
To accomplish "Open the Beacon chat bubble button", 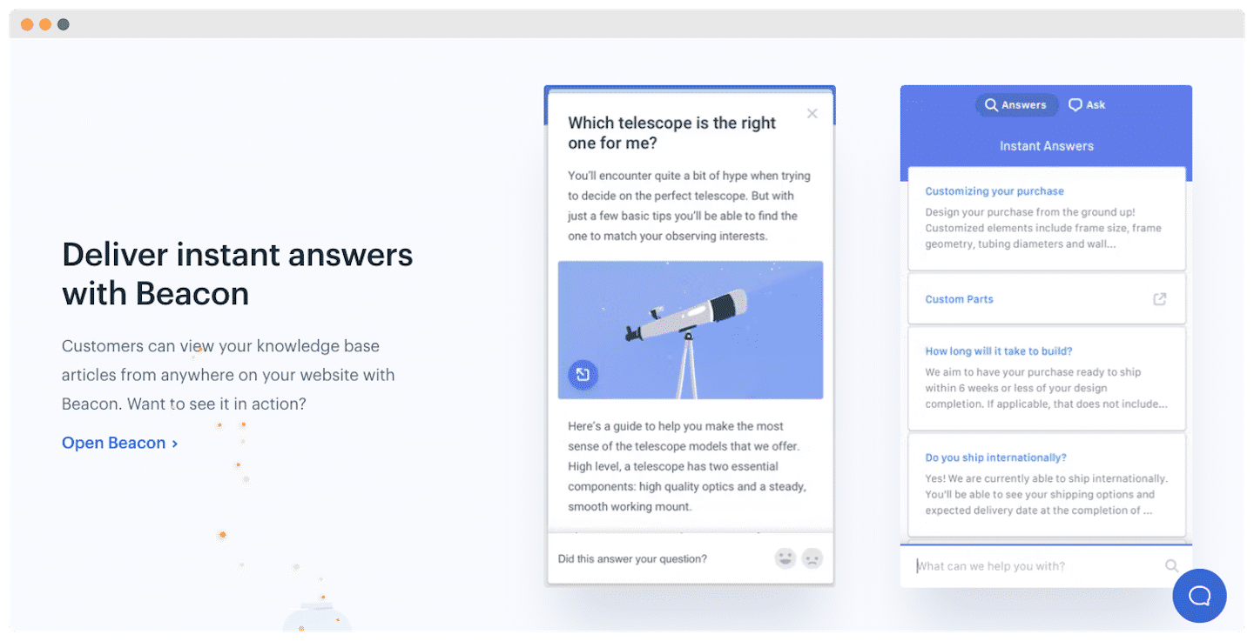I will (1199, 596).
